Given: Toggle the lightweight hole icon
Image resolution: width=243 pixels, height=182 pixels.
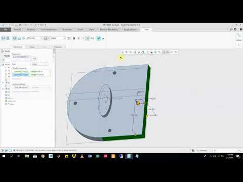Looking at the screenshot, I should (69, 38).
